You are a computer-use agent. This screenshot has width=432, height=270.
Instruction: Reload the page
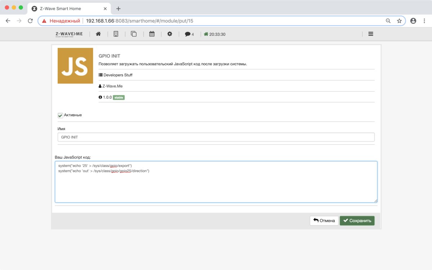30,21
